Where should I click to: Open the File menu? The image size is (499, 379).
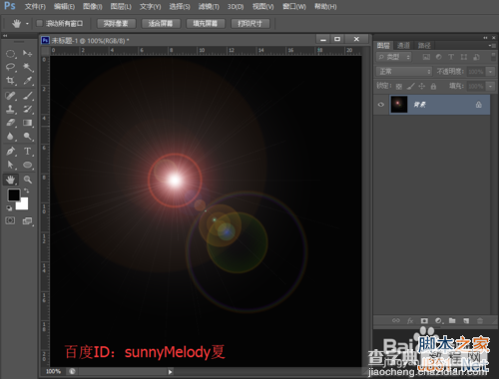coord(35,7)
